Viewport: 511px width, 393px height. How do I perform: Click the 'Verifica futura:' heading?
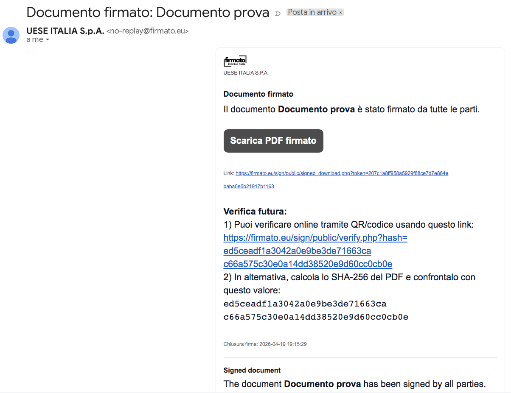tap(255, 211)
